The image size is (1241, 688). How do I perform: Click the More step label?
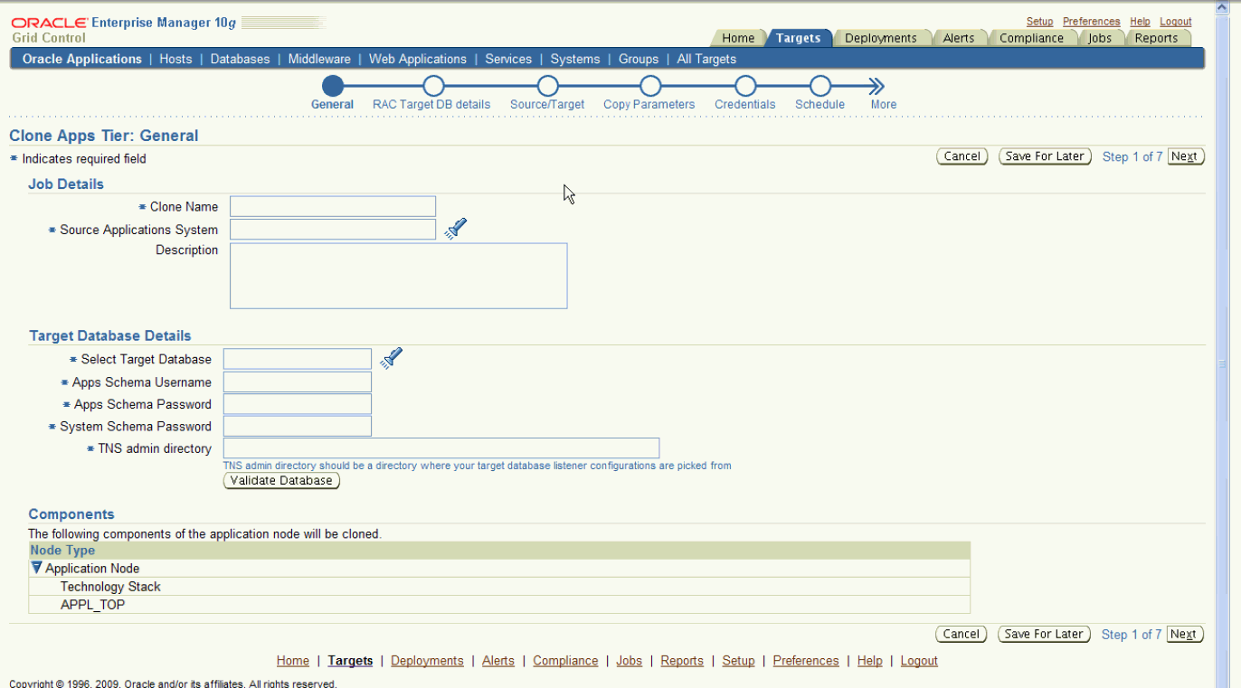[884, 104]
